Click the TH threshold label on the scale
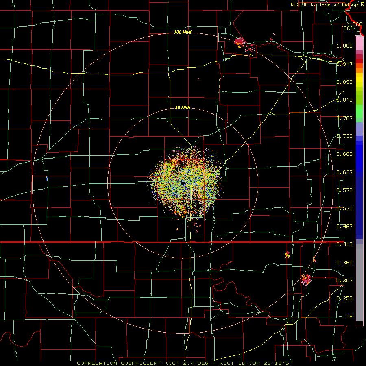 349,317
